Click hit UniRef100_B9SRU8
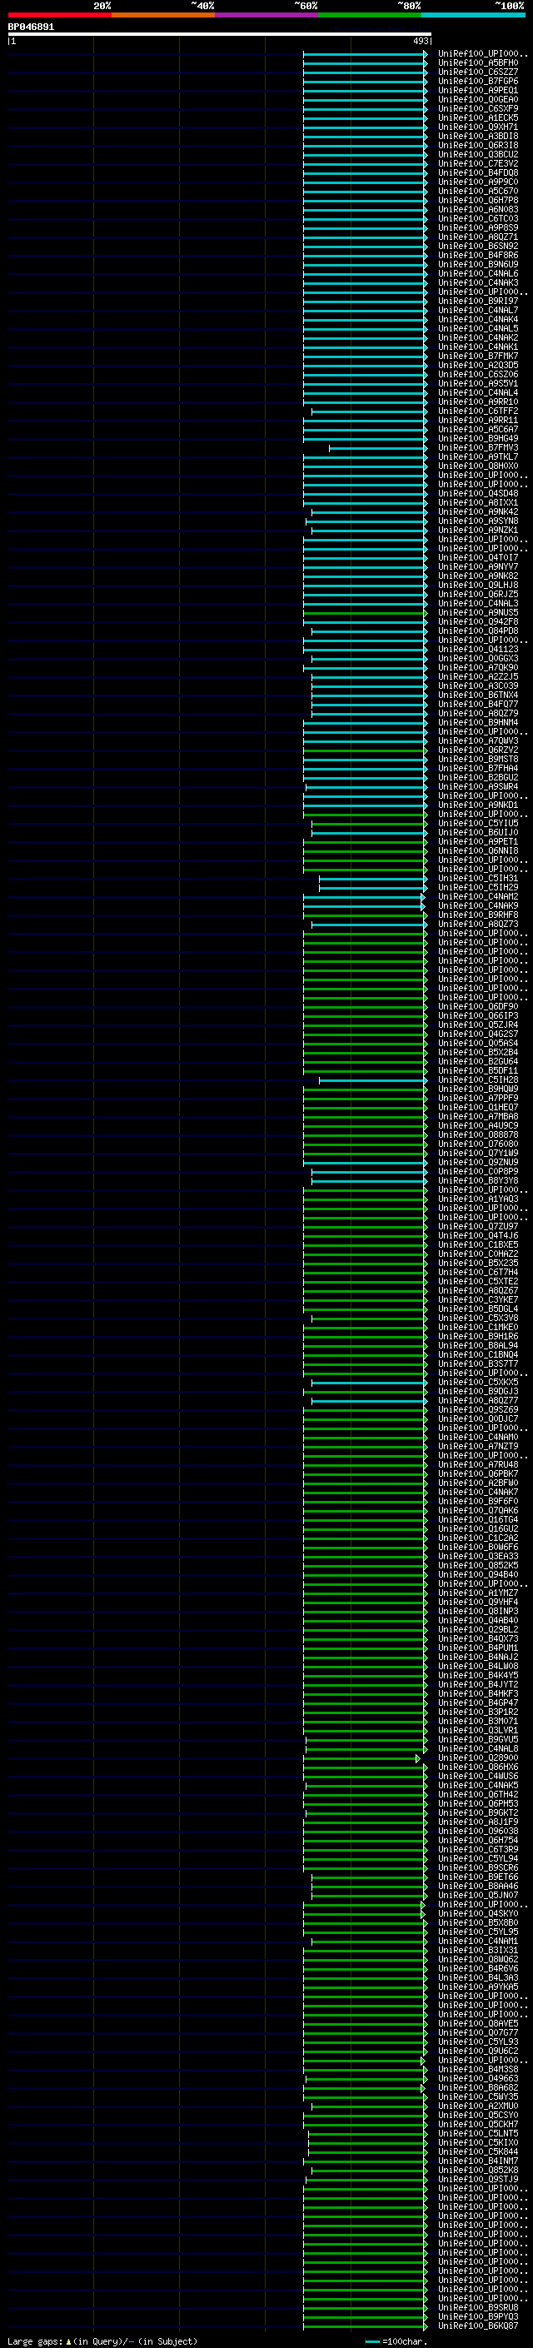This screenshot has height=2348, width=533. pyautogui.click(x=477, y=2309)
